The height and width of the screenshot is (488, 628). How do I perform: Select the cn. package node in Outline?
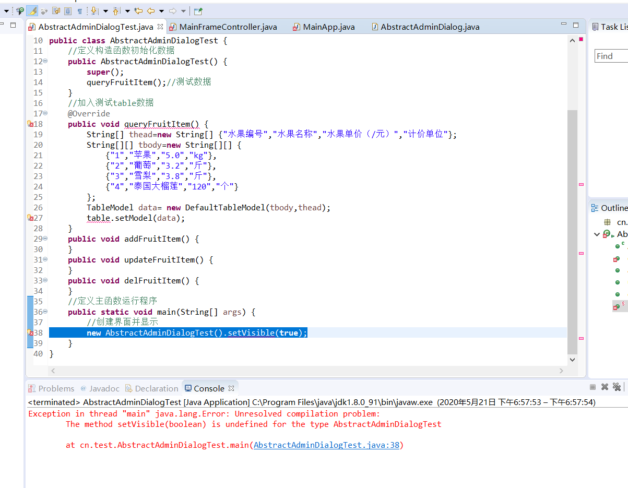click(616, 222)
